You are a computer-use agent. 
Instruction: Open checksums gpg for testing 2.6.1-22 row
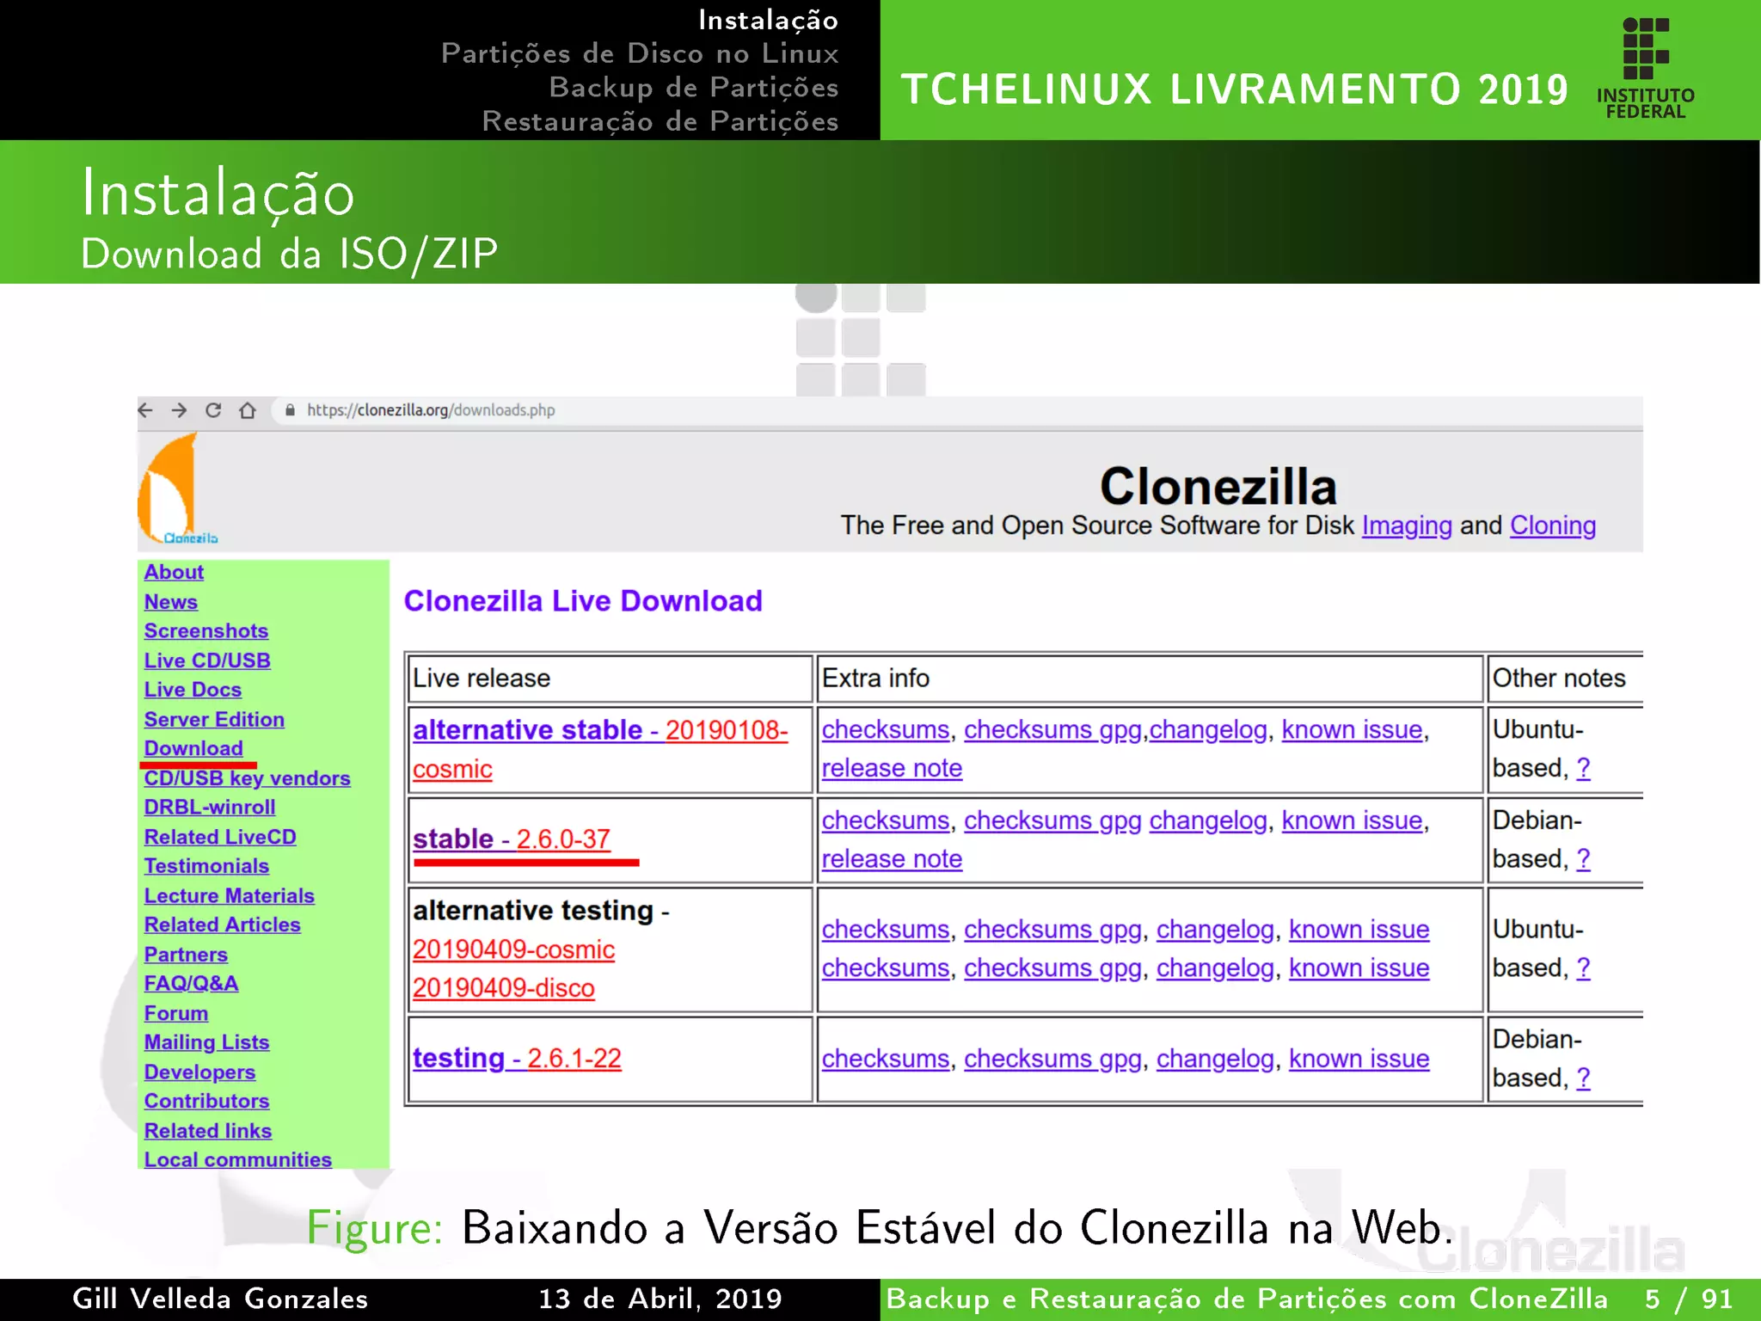(x=1052, y=1059)
